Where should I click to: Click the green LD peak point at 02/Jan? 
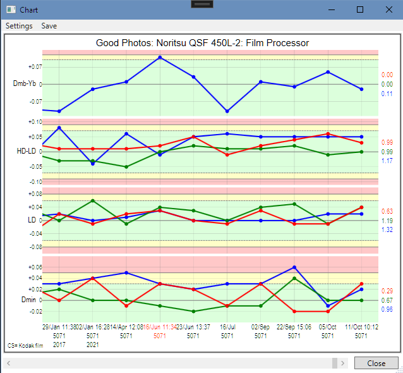coord(93,200)
